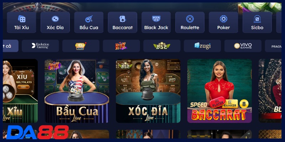The height and width of the screenshot is (142, 285).
Task: Filter by the yellow slot-machine provider logo
Action: [81, 46]
